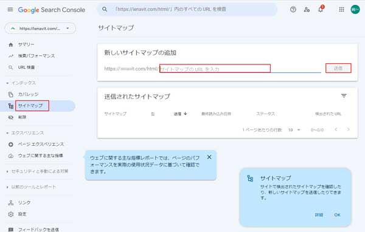Open カバレッジ in the sidebar
This screenshot has height=232, width=365.
(x=28, y=94)
